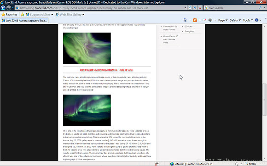Image resolution: width=267 pixels, height=166 pixels.
Task: Open the Home button dropdown arrow
Action: click(190, 20)
